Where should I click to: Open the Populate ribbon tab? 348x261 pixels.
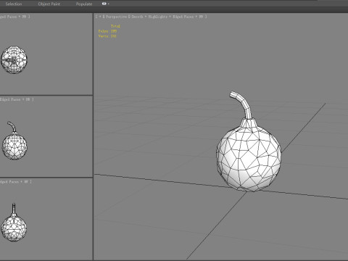pos(84,4)
